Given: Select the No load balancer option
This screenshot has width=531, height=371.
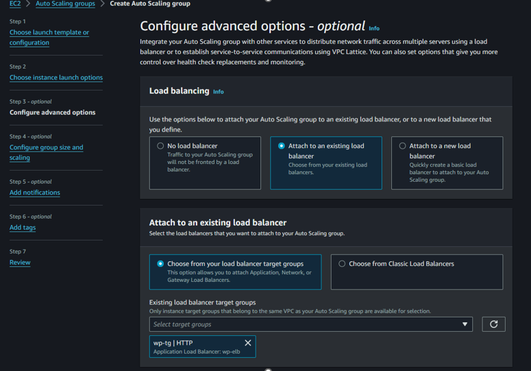Looking at the screenshot, I should pyautogui.click(x=160, y=146).
